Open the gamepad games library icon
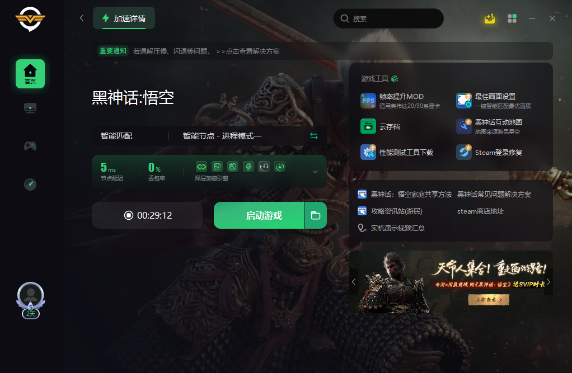Screen dimensions: 572x373 30,146
